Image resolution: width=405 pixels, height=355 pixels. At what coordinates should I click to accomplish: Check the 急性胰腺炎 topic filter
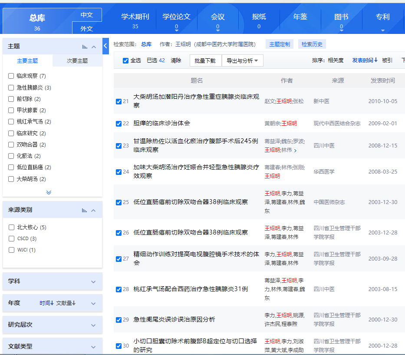(x=11, y=87)
